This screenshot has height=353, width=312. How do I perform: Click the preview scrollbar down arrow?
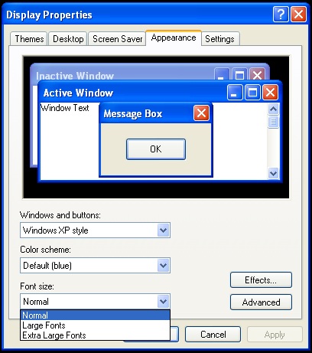273,174
